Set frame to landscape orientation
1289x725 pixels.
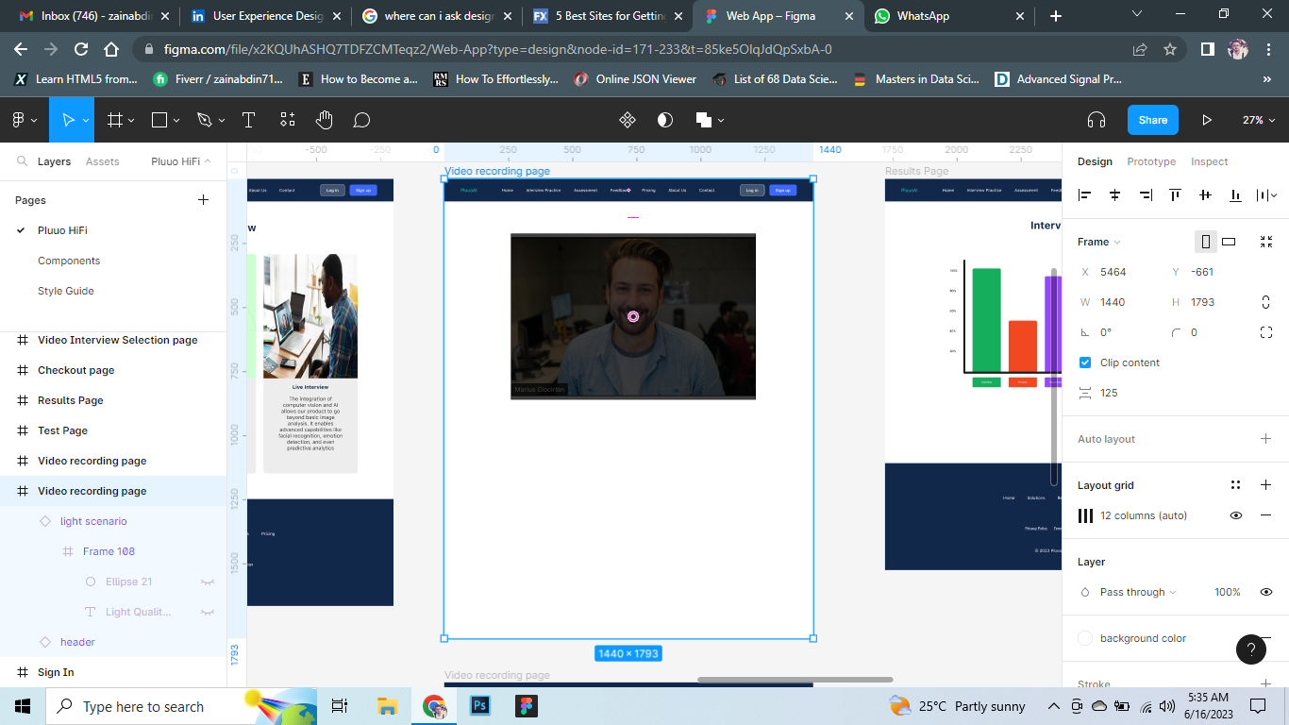pos(1229,242)
